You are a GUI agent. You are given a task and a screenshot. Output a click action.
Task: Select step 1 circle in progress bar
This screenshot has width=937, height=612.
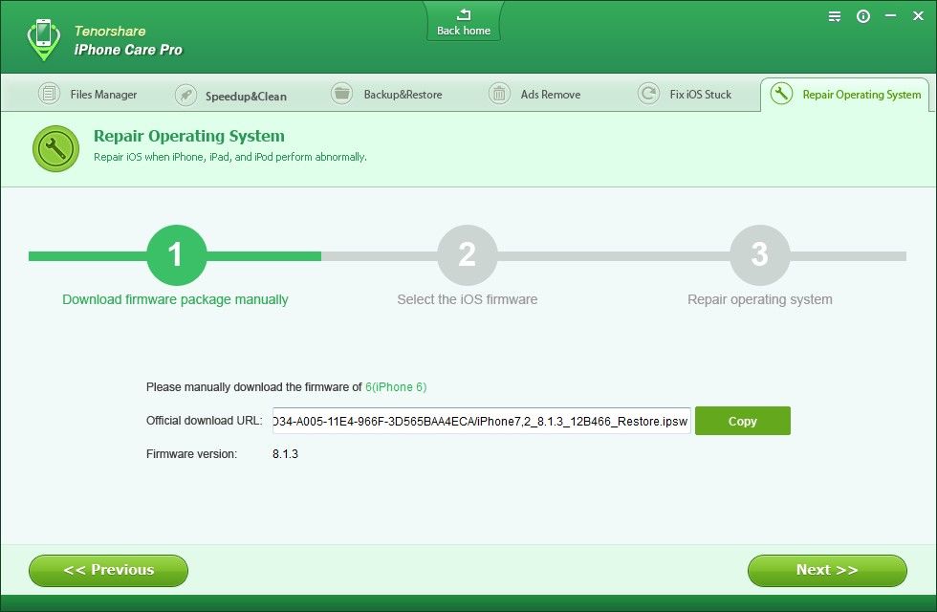[x=176, y=255]
